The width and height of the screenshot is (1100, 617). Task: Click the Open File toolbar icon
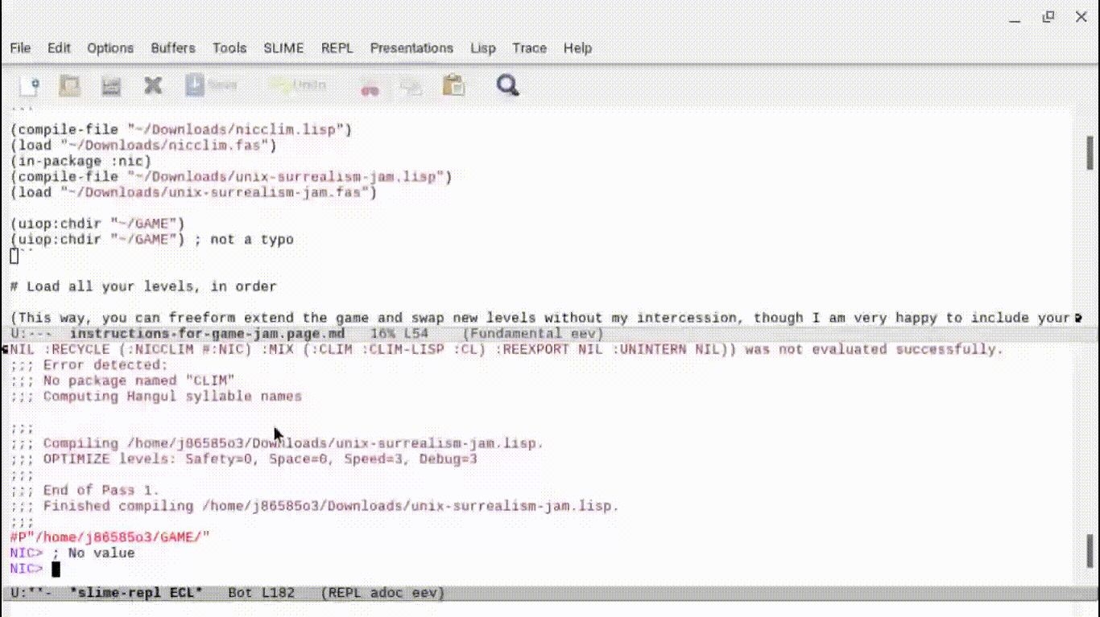click(70, 85)
